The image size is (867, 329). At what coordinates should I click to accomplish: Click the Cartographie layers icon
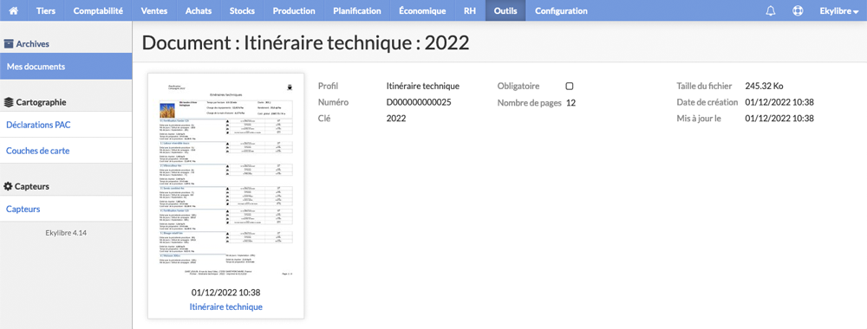click(9, 102)
